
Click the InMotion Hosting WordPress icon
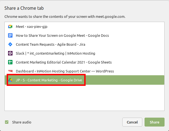pyautogui.click(x=10, y=71)
